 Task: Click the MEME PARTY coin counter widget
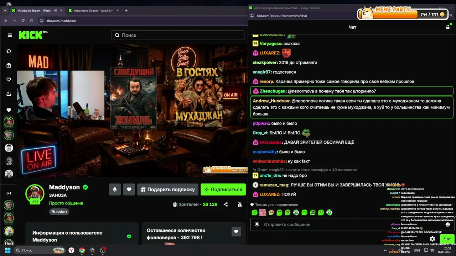(403, 14)
